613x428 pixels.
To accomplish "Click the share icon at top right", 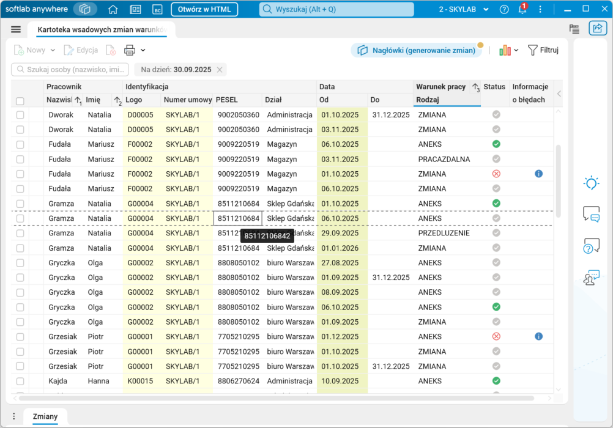I will (597, 28).
